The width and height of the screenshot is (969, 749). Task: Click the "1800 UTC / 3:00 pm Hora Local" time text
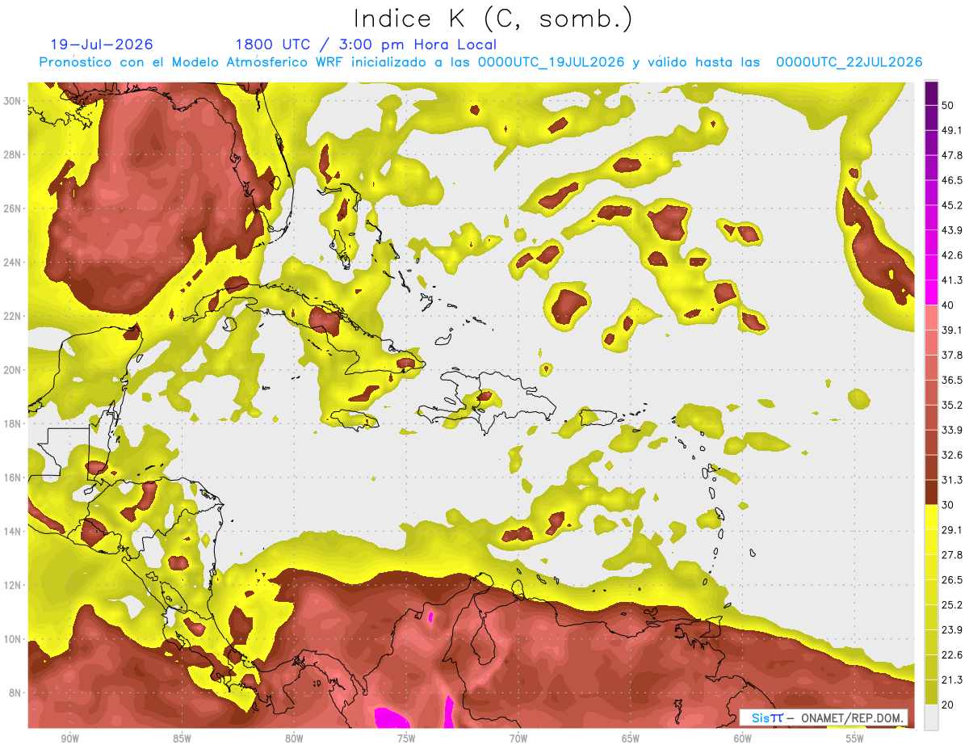(x=366, y=44)
